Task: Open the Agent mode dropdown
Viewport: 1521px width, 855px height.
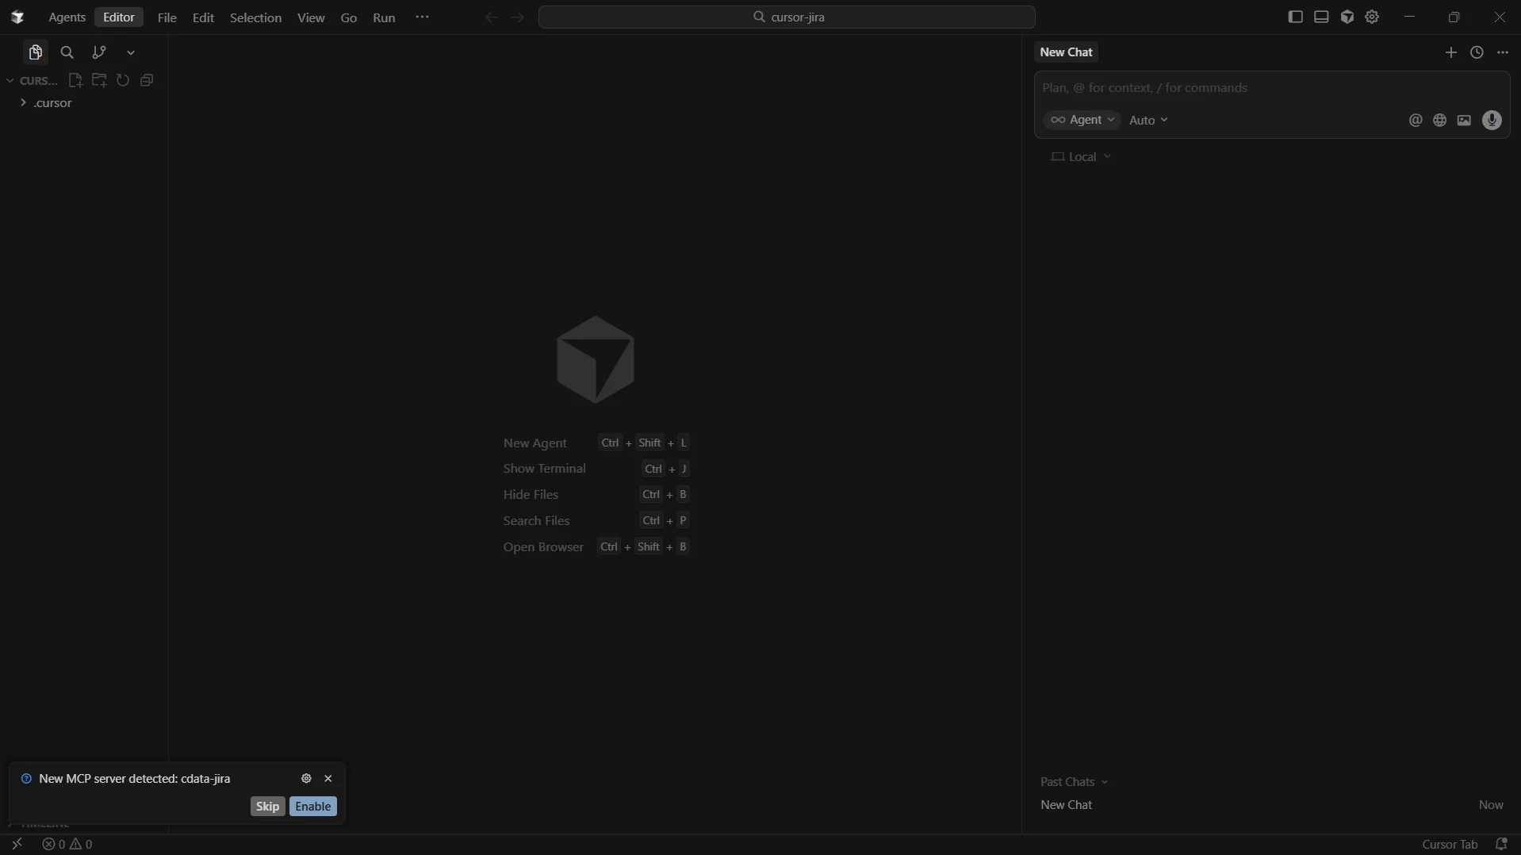Action: (x=1082, y=120)
